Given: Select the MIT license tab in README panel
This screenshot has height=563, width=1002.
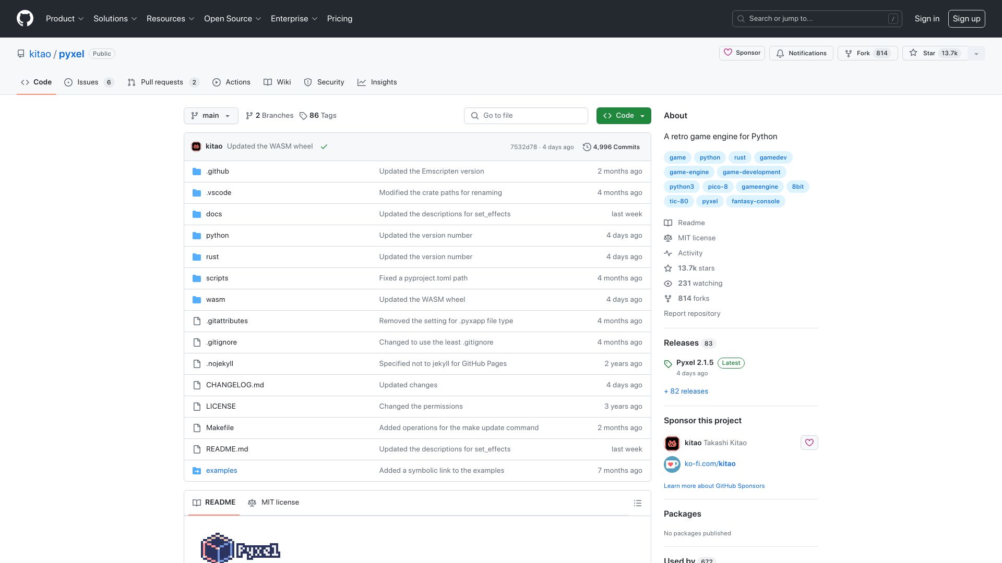Looking at the screenshot, I should click(x=273, y=503).
